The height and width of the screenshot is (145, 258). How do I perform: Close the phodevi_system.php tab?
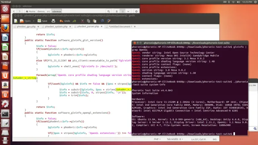coord(70,27)
